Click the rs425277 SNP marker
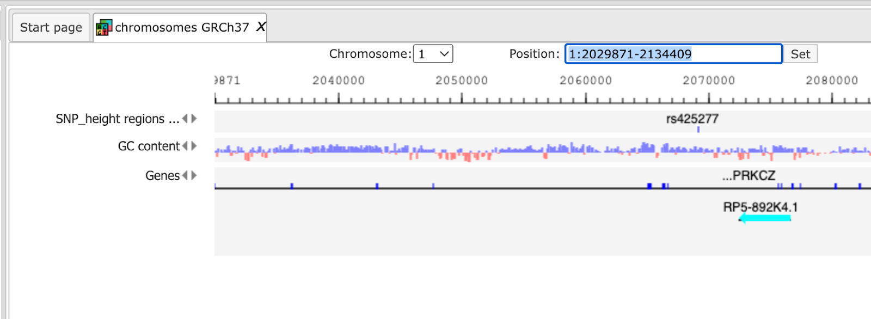This screenshot has height=319, width=871. (698, 130)
